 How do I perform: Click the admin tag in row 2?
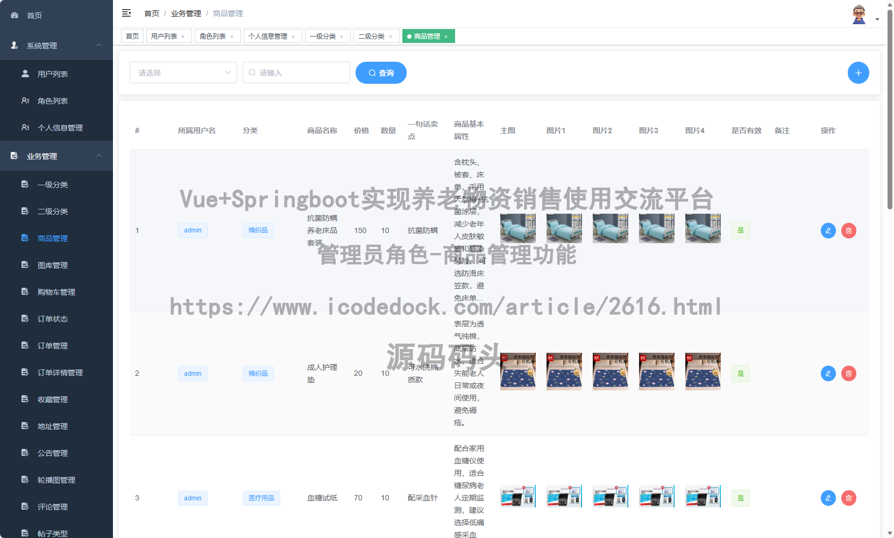193,373
